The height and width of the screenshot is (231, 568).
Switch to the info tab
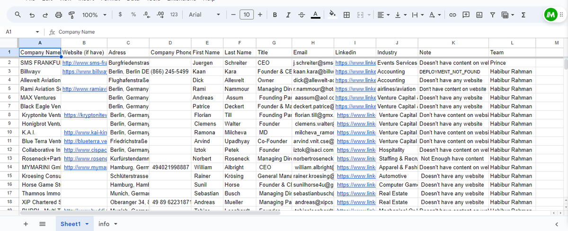pos(104,224)
